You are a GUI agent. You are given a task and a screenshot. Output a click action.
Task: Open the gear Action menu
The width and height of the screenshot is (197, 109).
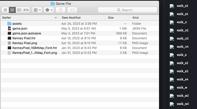coord(49,10)
